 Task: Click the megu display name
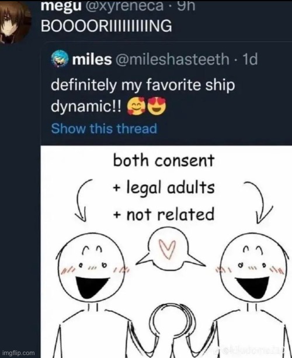[x=61, y=6]
